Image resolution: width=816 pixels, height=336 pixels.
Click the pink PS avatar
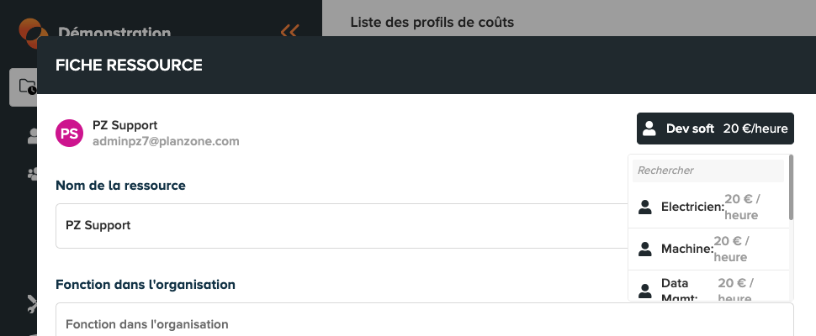(69, 133)
